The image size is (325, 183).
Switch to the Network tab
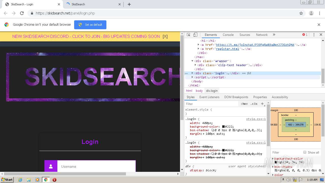[262, 35]
